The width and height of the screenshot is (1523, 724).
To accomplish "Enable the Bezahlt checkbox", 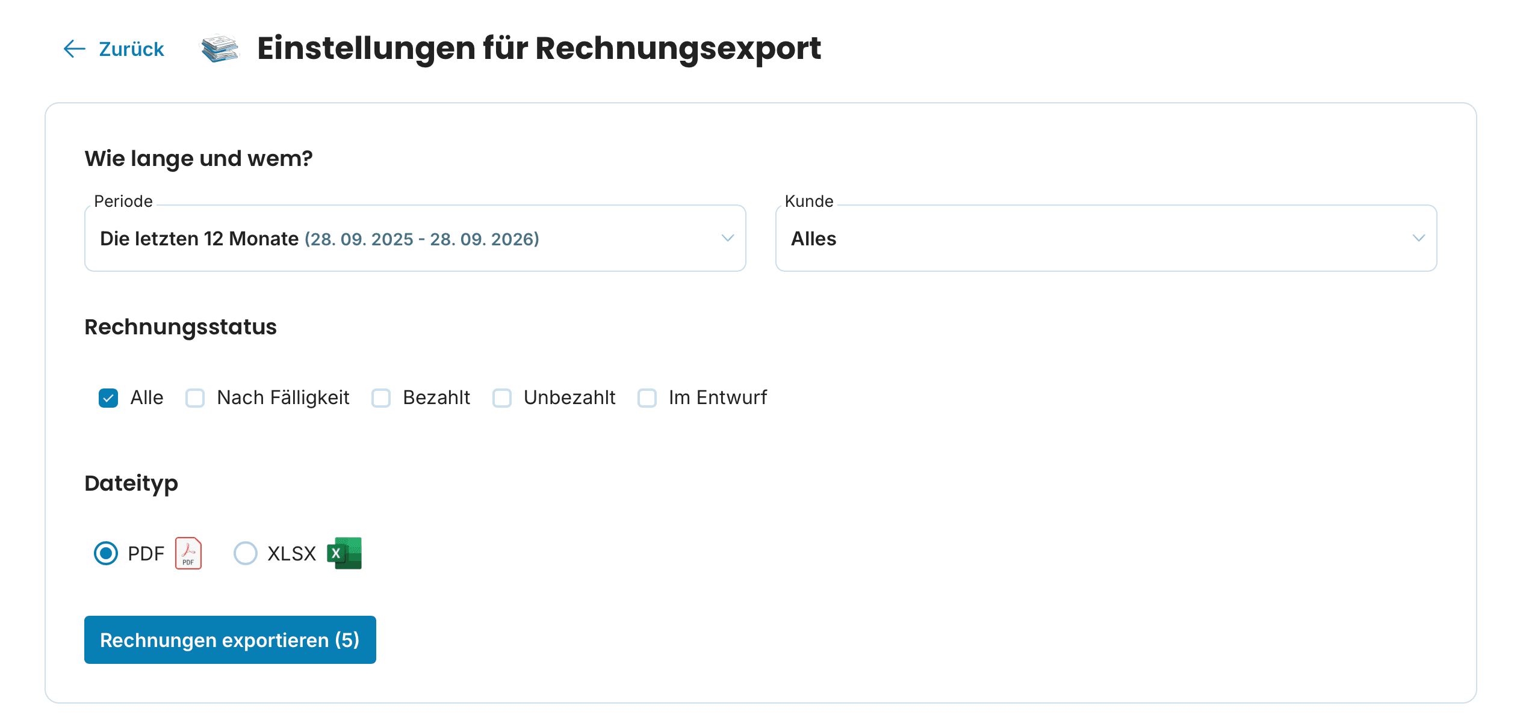I will point(381,397).
